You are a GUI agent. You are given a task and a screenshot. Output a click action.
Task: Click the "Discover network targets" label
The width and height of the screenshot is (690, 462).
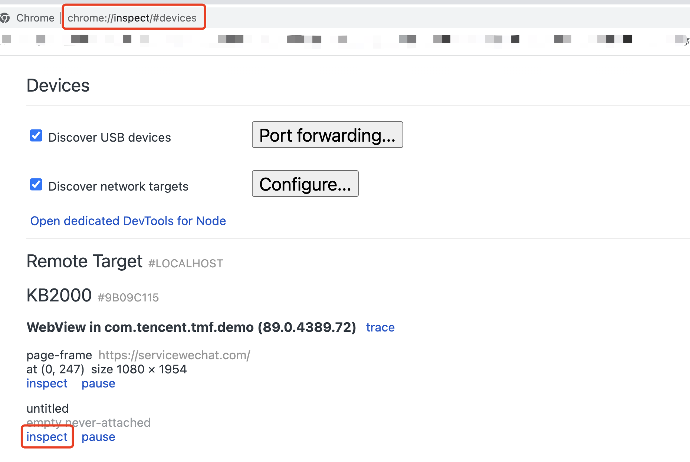tap(118, 187)
